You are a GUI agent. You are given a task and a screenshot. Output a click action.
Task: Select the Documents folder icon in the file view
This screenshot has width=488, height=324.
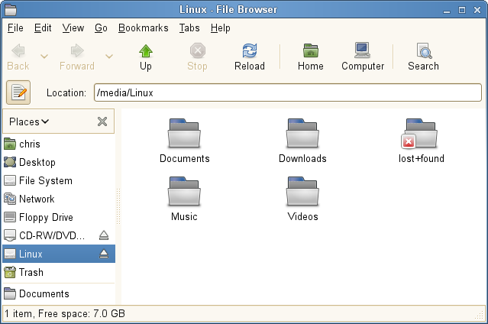184,133
